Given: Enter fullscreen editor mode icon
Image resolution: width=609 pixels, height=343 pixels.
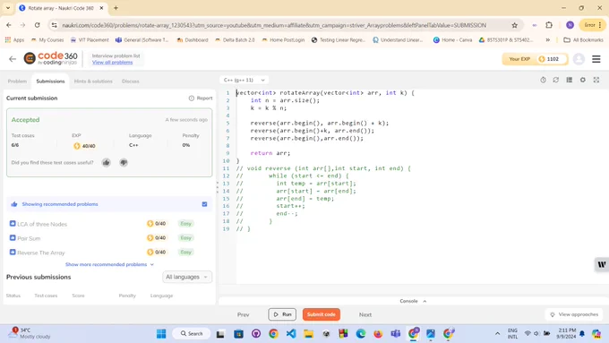Looking at the screenshot, I should coord(596,80).
